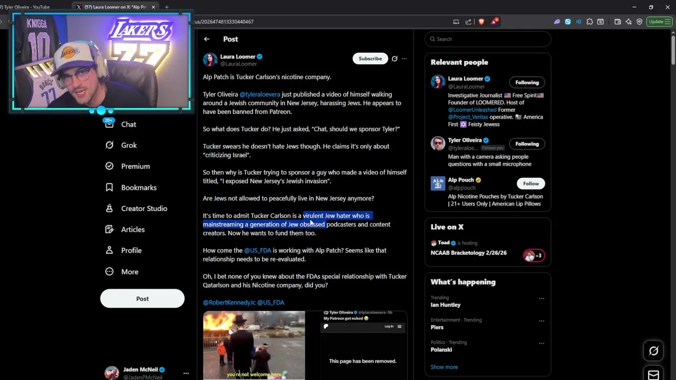
Task: Click the white Post button
Action: coord(142,299)
